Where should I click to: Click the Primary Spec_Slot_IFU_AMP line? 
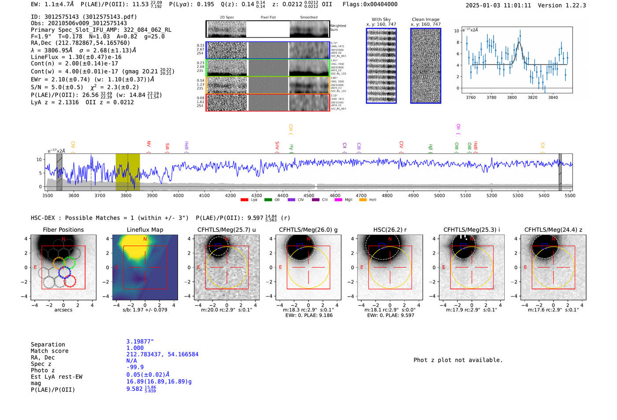tap(101, 30)
